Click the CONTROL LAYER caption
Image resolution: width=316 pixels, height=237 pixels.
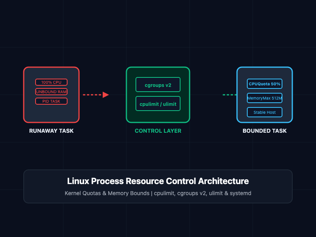tap(158, 131)
